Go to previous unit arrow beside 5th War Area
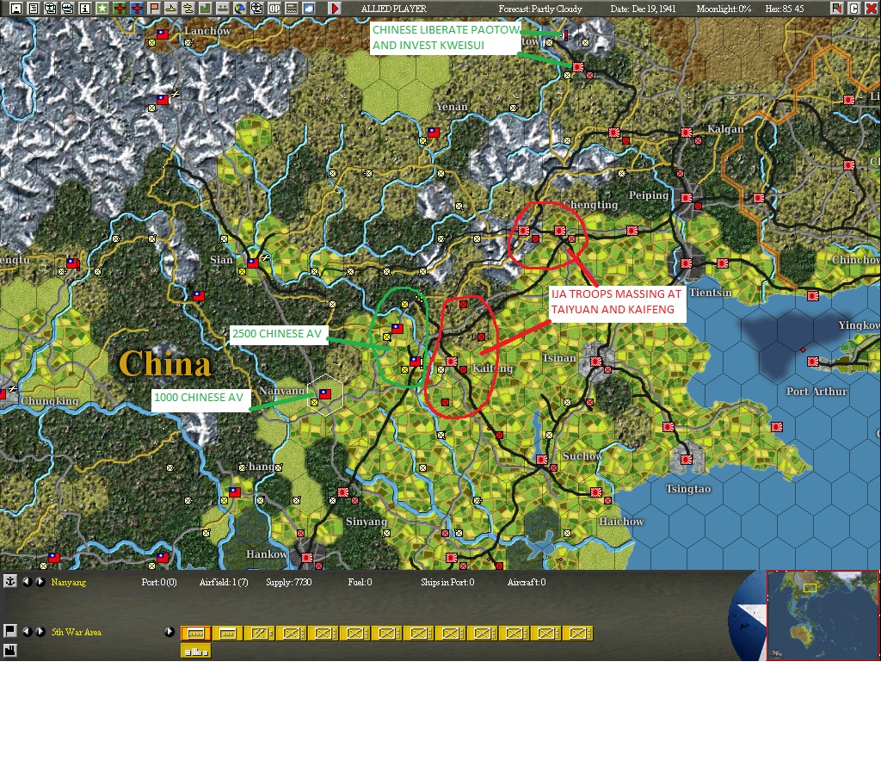Image resolution: width=881 pixels, height=773 pixels. (x=27, y=631)
